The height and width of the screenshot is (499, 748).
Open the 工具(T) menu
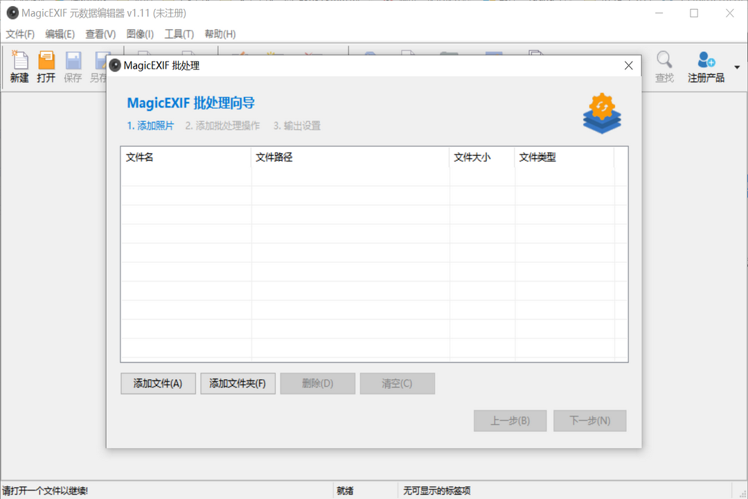[x=179, y=33]
